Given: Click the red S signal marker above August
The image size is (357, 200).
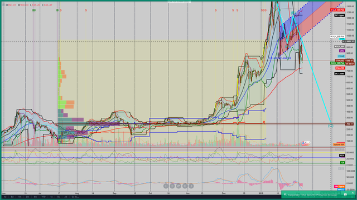Looking at the screenshot, I should click(86, 10).
